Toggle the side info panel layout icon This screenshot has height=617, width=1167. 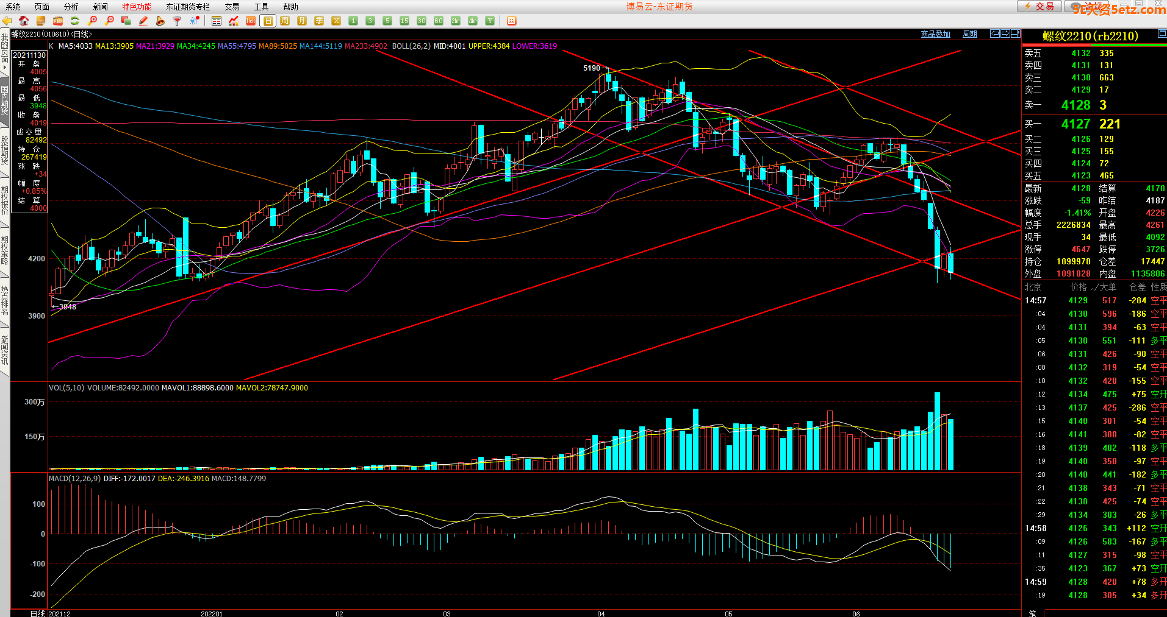[1015, 33]
